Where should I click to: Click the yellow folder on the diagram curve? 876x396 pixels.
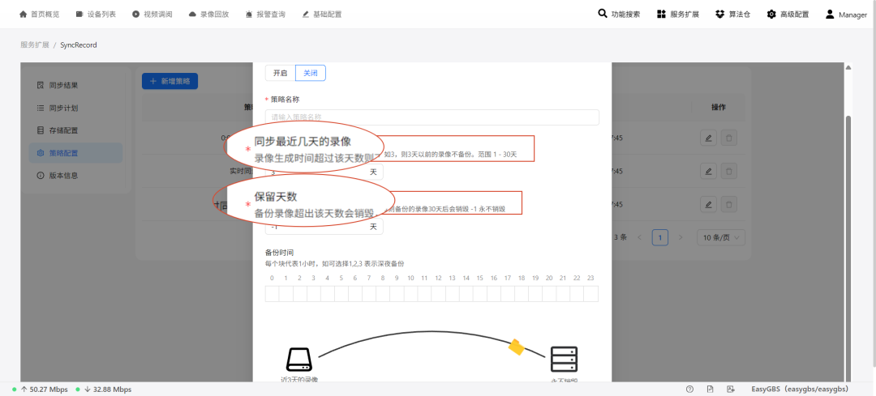516,347
